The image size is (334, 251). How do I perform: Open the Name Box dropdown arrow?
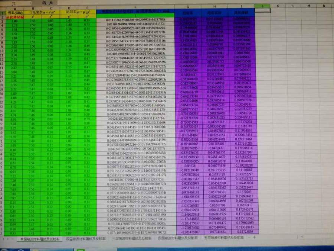[x=30, y=3]
